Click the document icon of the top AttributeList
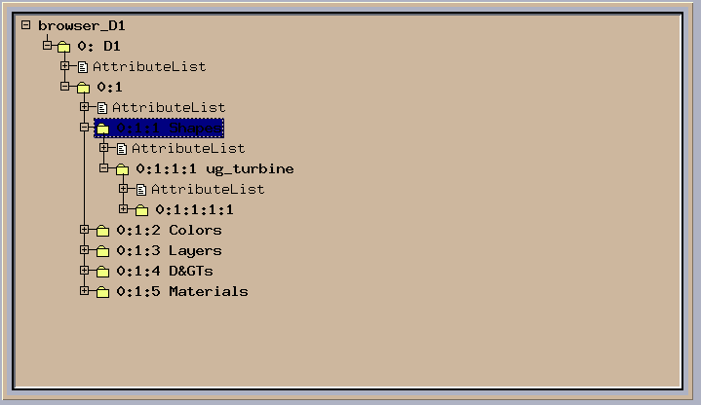The image size is (701, 405). (x=83, y=67)
